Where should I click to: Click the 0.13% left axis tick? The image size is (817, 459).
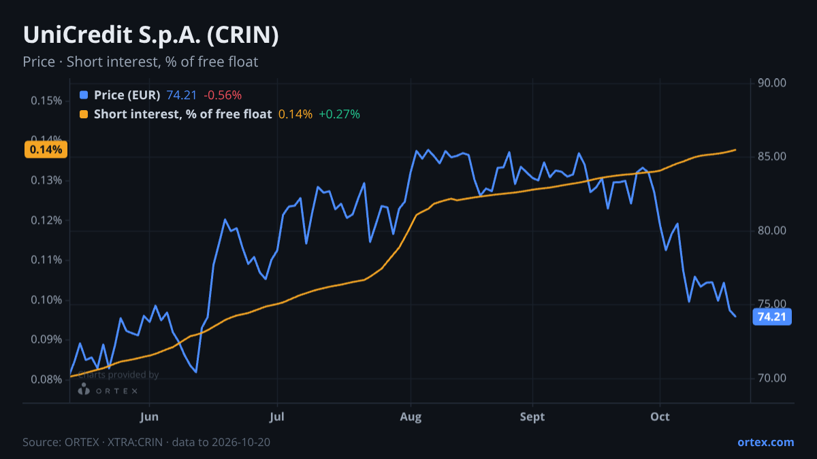coord(47,180)
